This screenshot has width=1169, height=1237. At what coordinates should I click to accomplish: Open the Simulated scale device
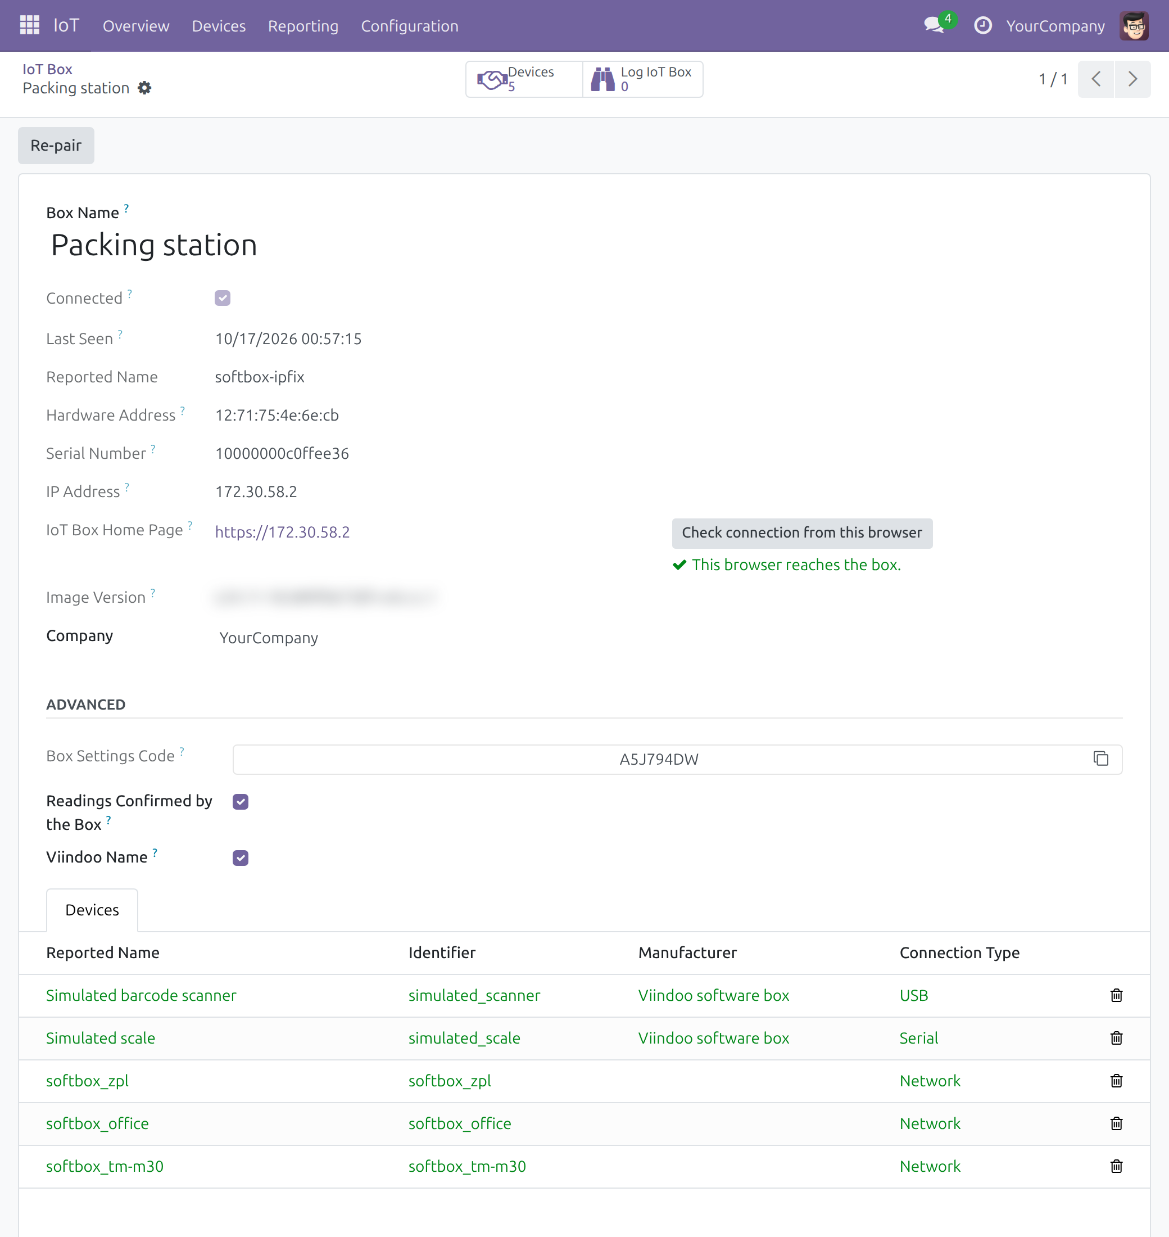pos(101,1039)
